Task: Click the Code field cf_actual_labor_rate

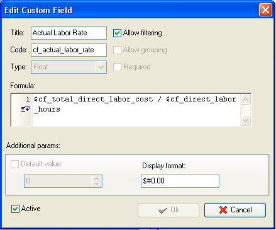Action: point(69,50)
